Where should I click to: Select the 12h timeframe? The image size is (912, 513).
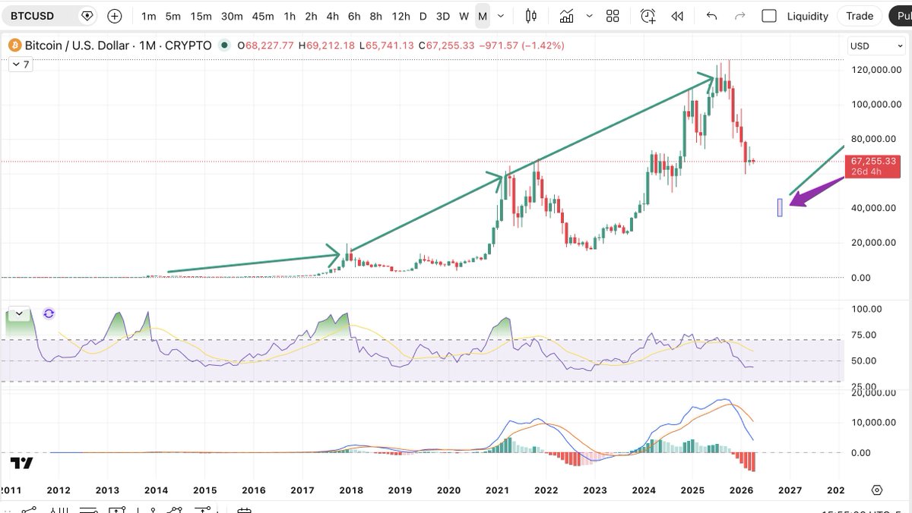[x=401, y=16]
